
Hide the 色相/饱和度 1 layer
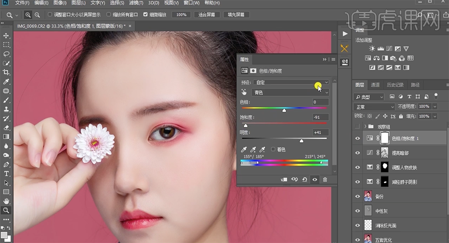357,139
